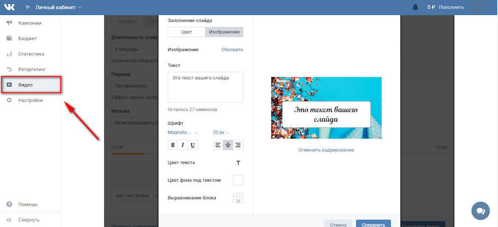Click the Сохранить button
The image size is (498, 227).
point(373,224)
